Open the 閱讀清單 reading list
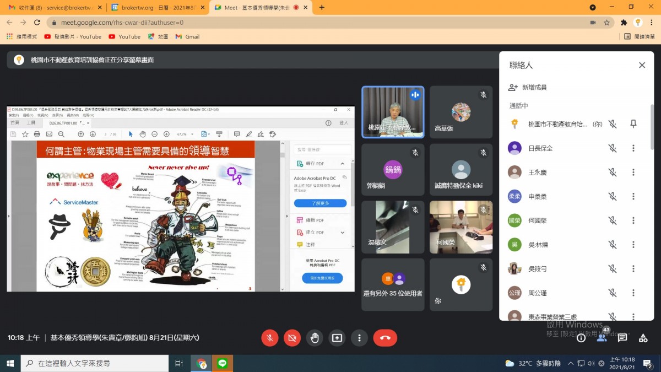 pos(639,36)
